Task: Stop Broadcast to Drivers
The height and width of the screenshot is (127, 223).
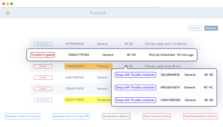Action: (x=200, y=116)
